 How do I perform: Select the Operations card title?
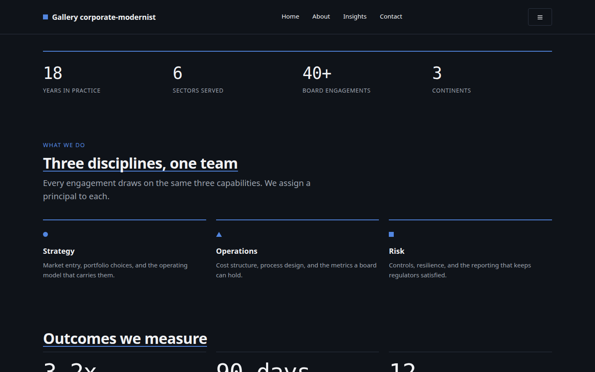(237, 251)
